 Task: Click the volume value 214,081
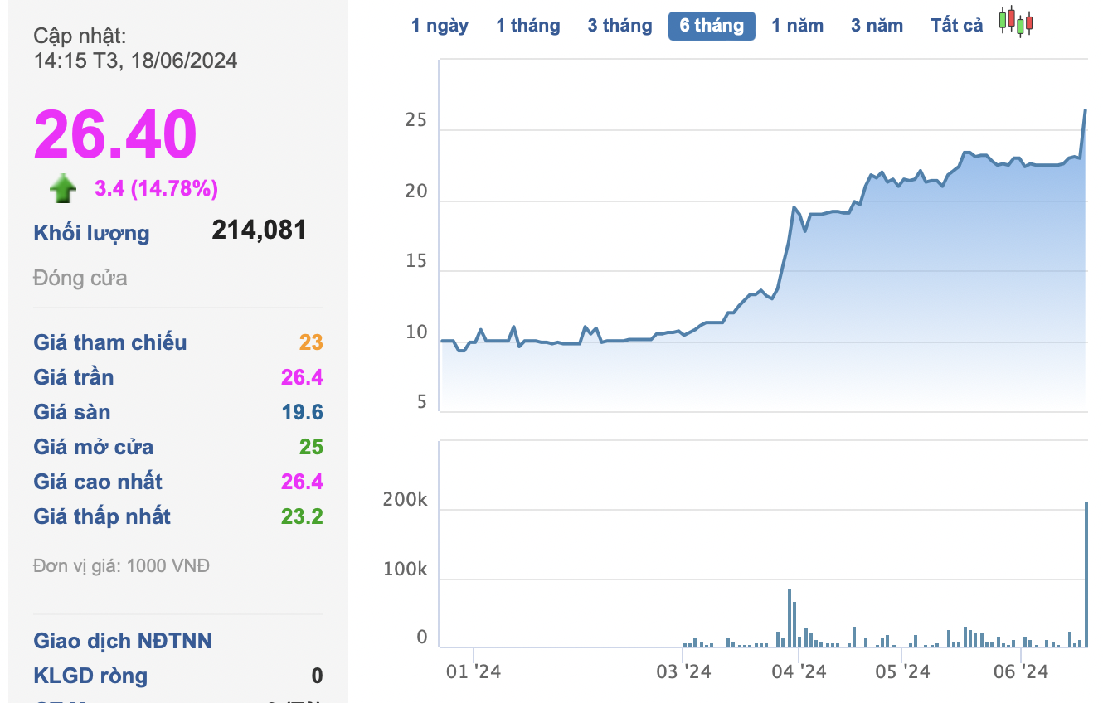259,230
